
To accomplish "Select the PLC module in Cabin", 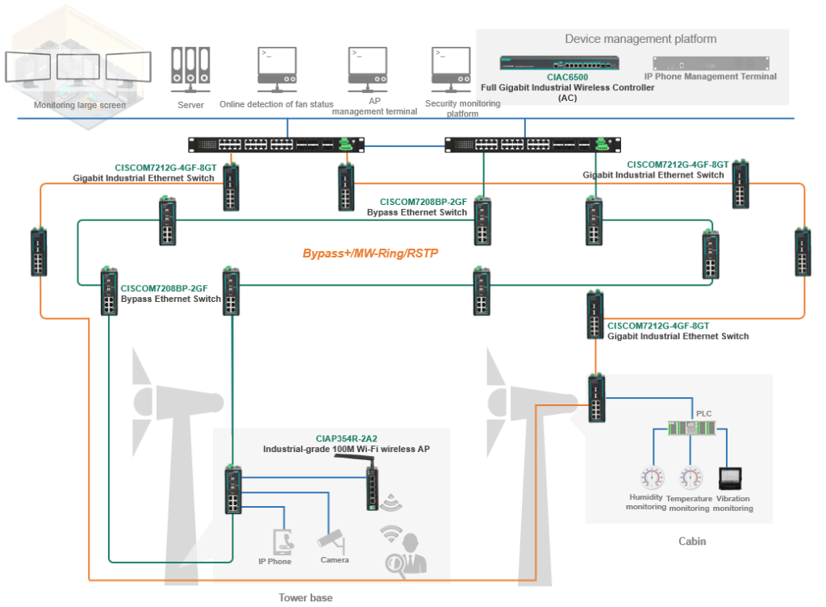I will 691,428.
